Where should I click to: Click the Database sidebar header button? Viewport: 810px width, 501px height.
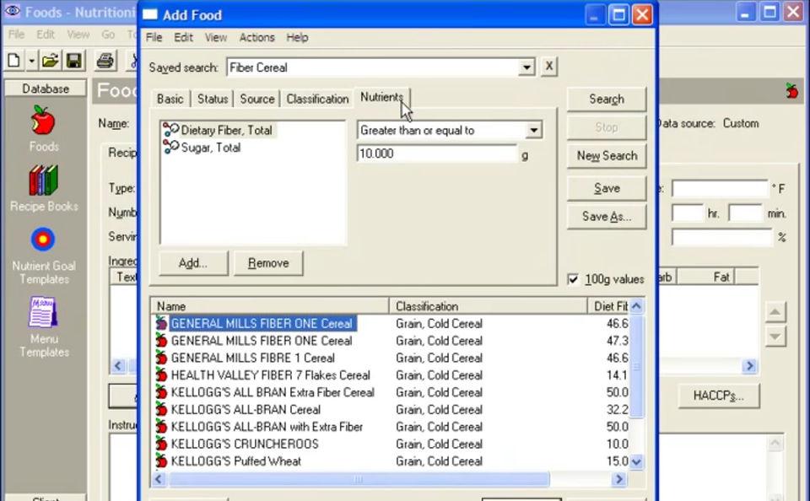coord(46,89)
